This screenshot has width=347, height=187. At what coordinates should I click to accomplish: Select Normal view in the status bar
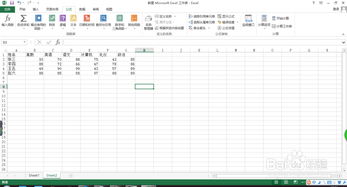[276, 182]
